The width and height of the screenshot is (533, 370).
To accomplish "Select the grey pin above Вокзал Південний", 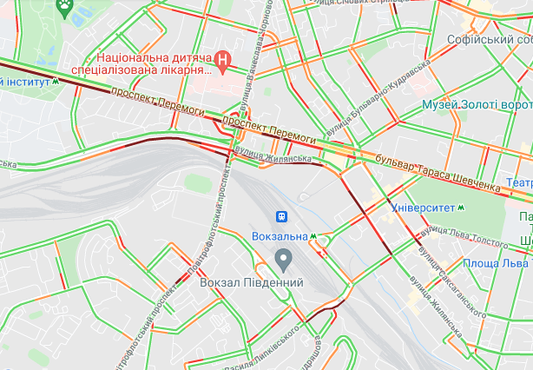I will pos(284,261).
